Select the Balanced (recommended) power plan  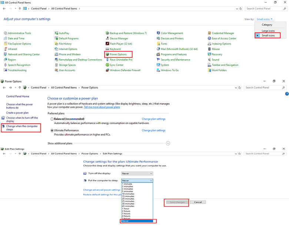[52, 119]
